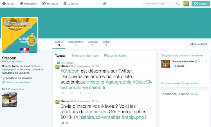
Task: Click #géographie in profile bio
Action: tap(9, 70)
